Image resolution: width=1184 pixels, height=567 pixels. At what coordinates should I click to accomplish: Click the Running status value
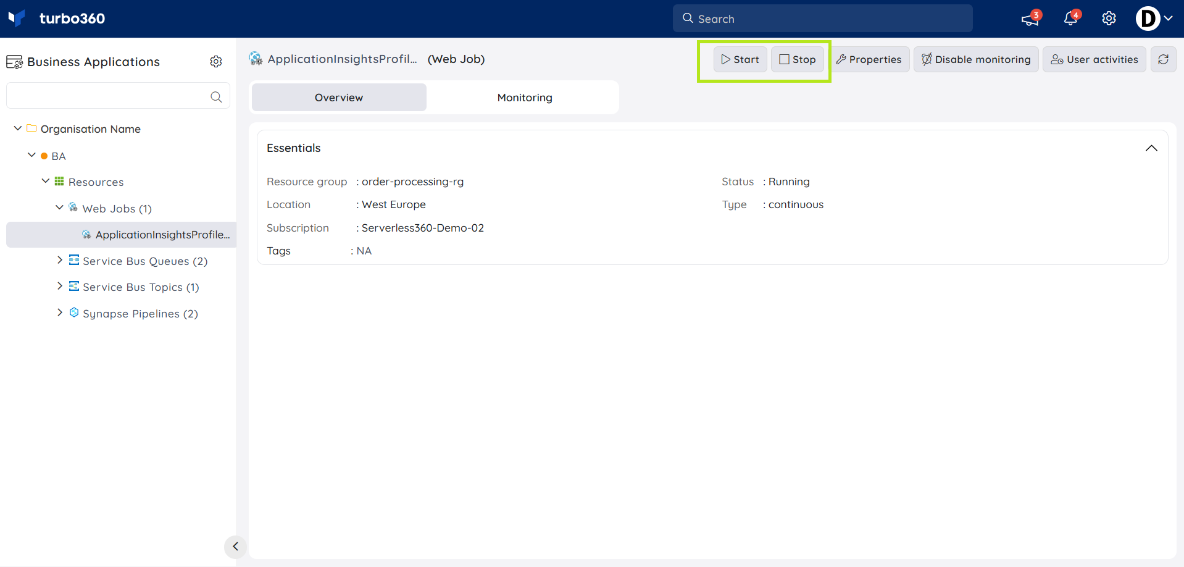789,182
